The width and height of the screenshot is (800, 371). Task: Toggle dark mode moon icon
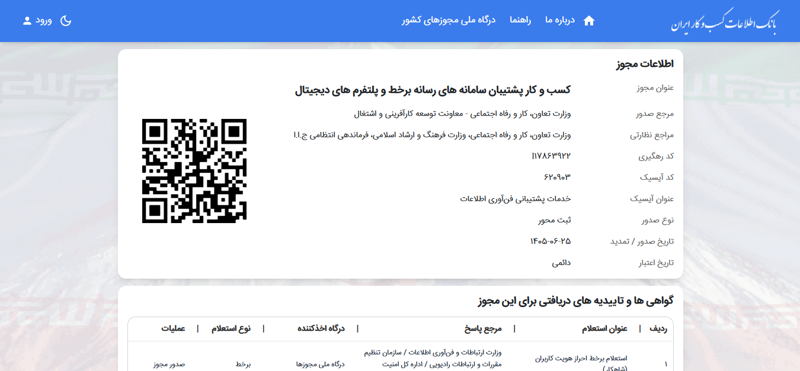click(x=66, y=21)
